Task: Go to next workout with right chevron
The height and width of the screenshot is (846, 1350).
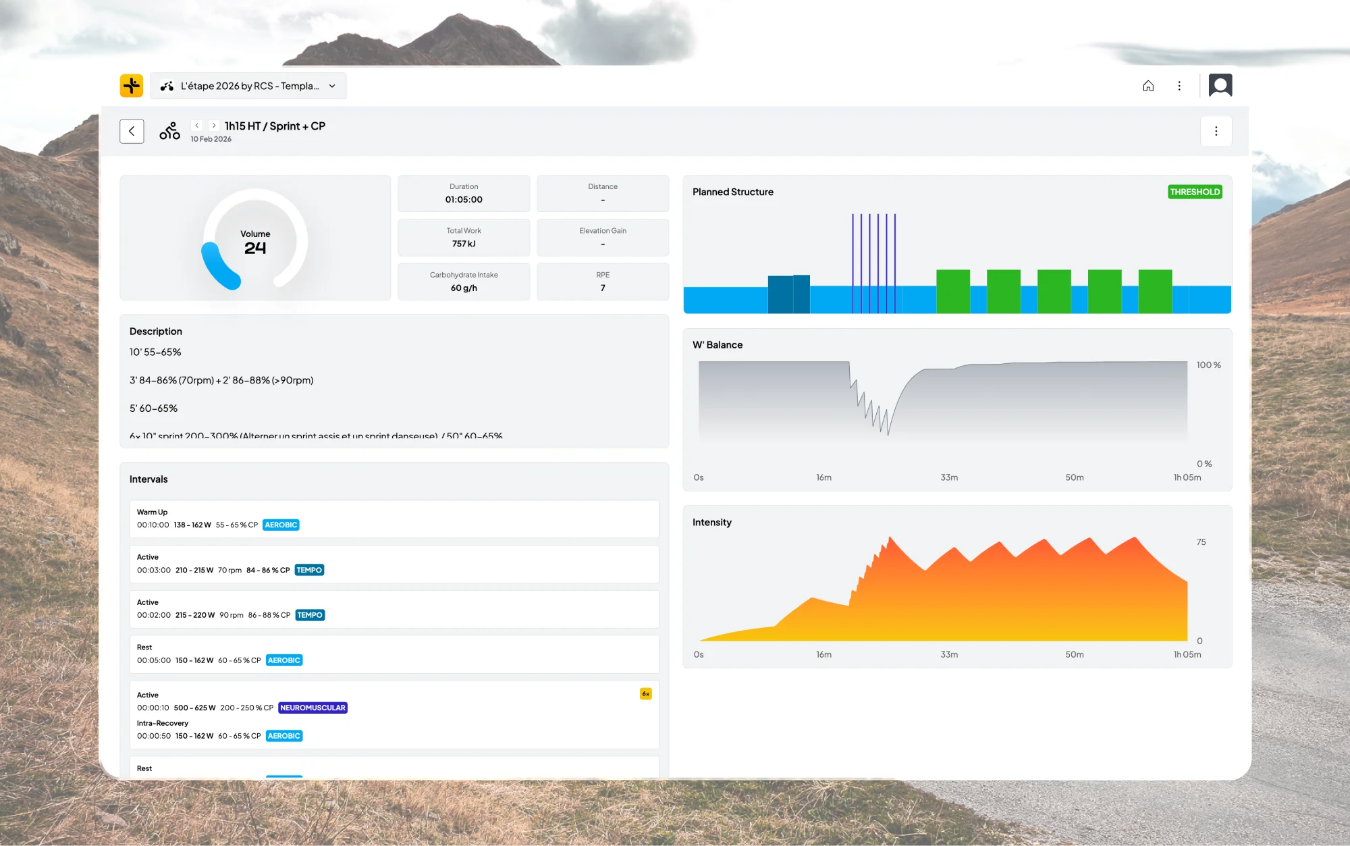Action: (214, 126)
